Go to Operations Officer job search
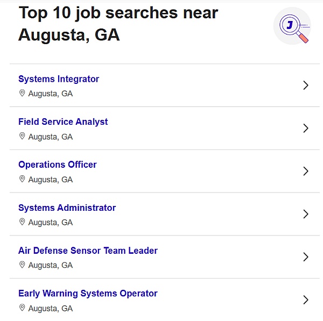 coord(58,165)
